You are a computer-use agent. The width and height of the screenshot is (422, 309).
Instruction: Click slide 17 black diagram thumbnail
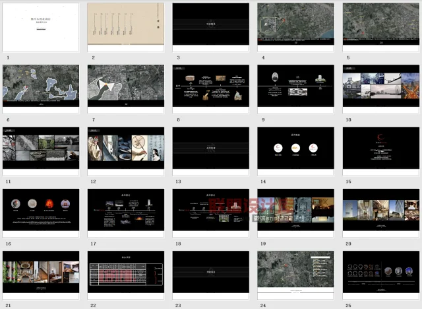point(126,210)
